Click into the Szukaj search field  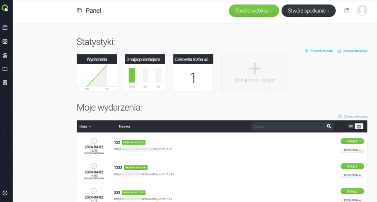pyautogui.click(x=287, y=126)
